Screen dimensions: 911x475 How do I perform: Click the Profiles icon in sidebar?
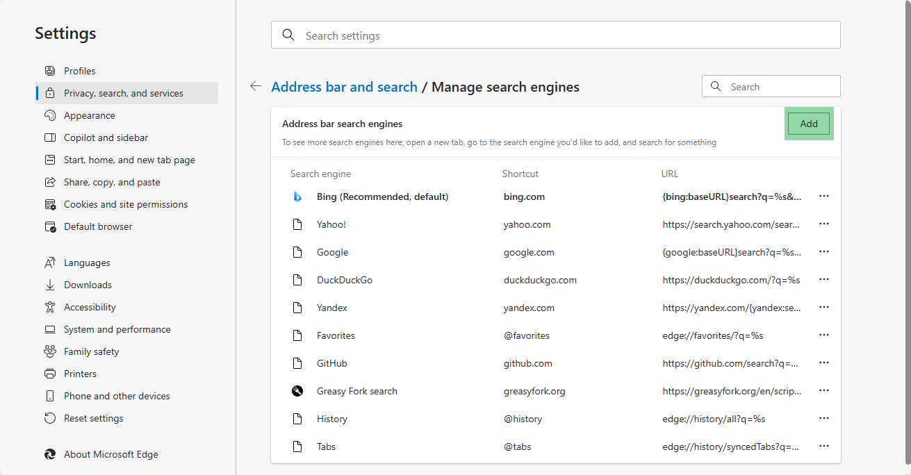coord(50,71)
